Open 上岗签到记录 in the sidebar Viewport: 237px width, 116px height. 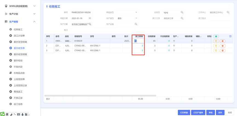pos(20,85)
